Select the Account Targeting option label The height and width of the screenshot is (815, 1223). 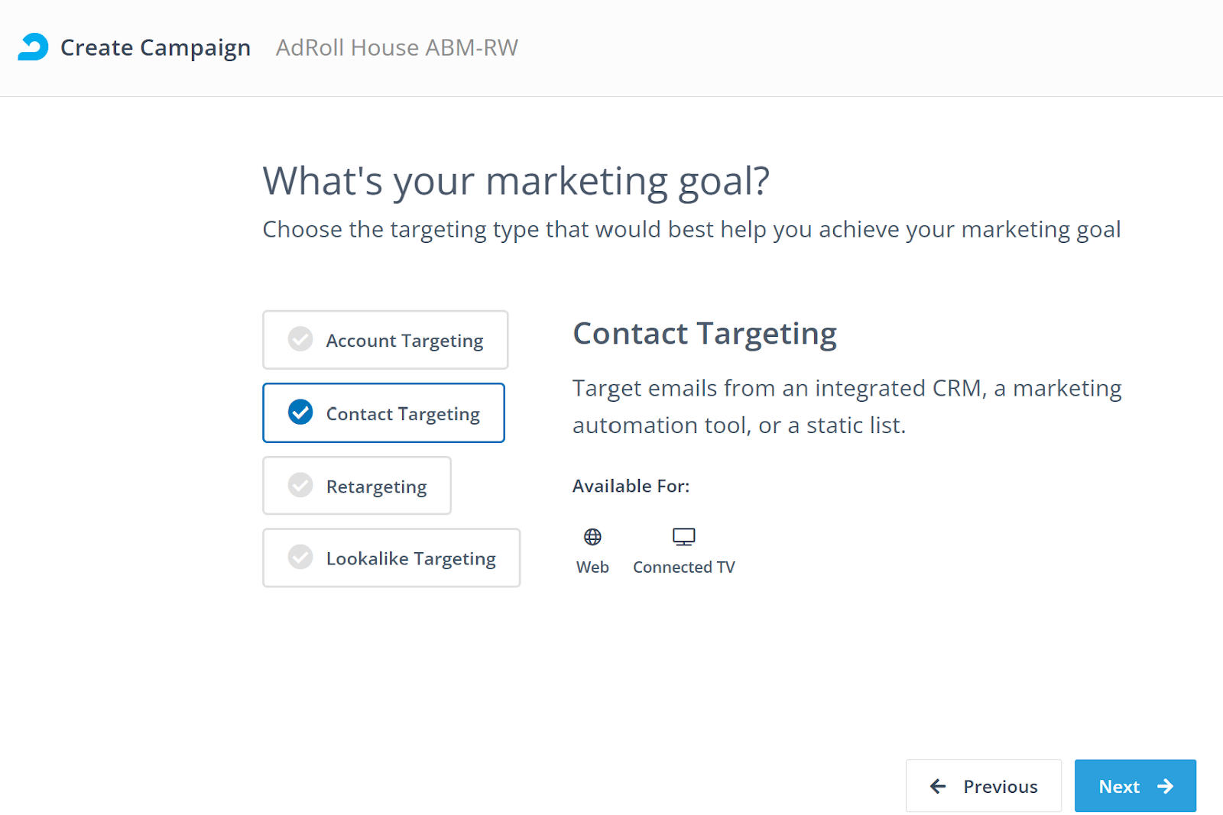click(x=404, y=341)
